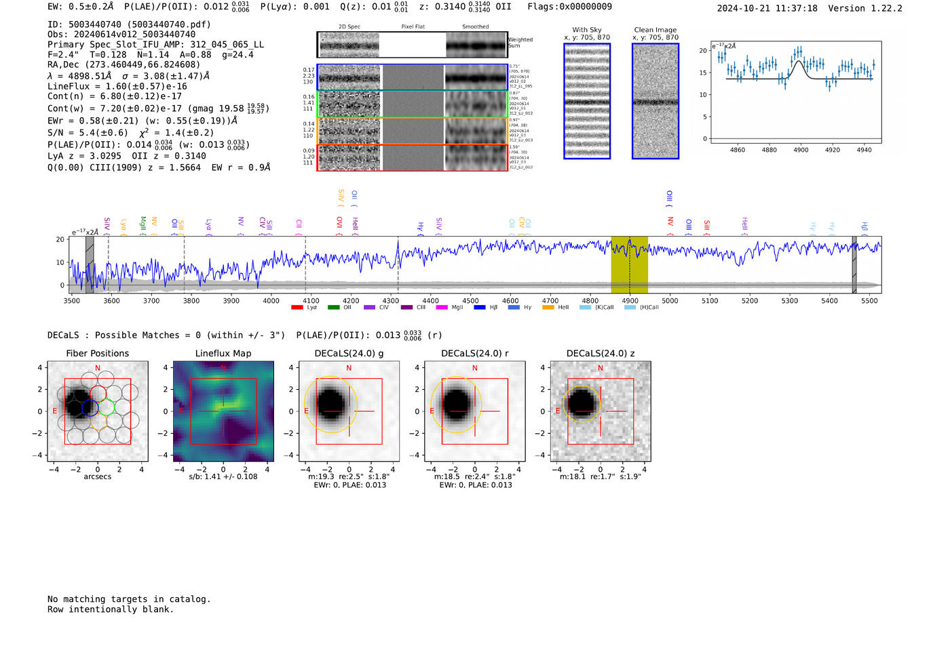Image resolution: width=950 pixels, height=646 pixels.
Task: Select the blue-bordered 2D spectrum row
Action: [x=413, y=78]
